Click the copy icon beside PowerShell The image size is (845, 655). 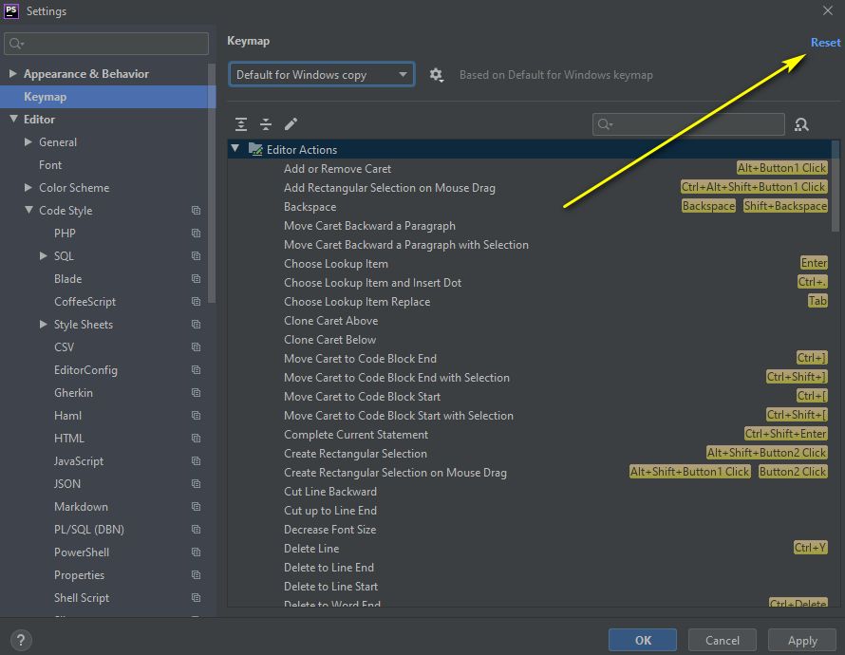[x=197, y=552]
